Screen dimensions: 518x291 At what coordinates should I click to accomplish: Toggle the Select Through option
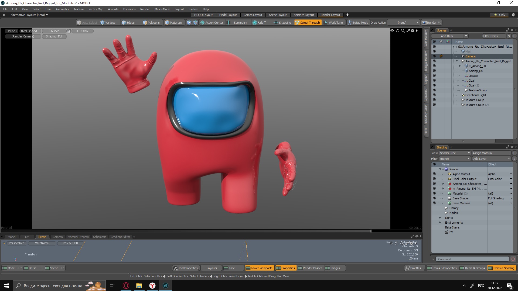point(308,23)
